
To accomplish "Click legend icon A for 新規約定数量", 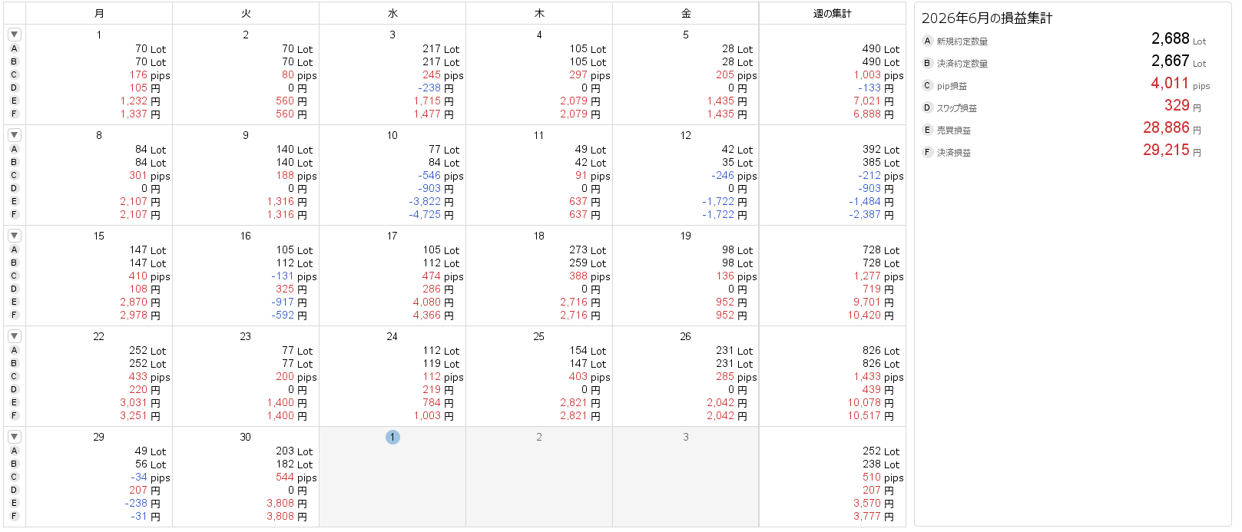I will [x=927, y=41].
